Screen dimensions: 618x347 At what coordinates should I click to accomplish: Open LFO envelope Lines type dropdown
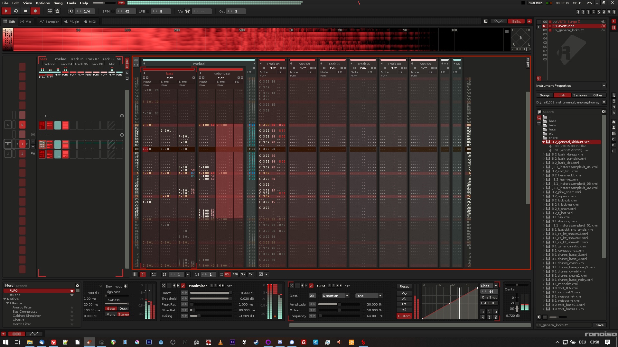pos(496,286)
